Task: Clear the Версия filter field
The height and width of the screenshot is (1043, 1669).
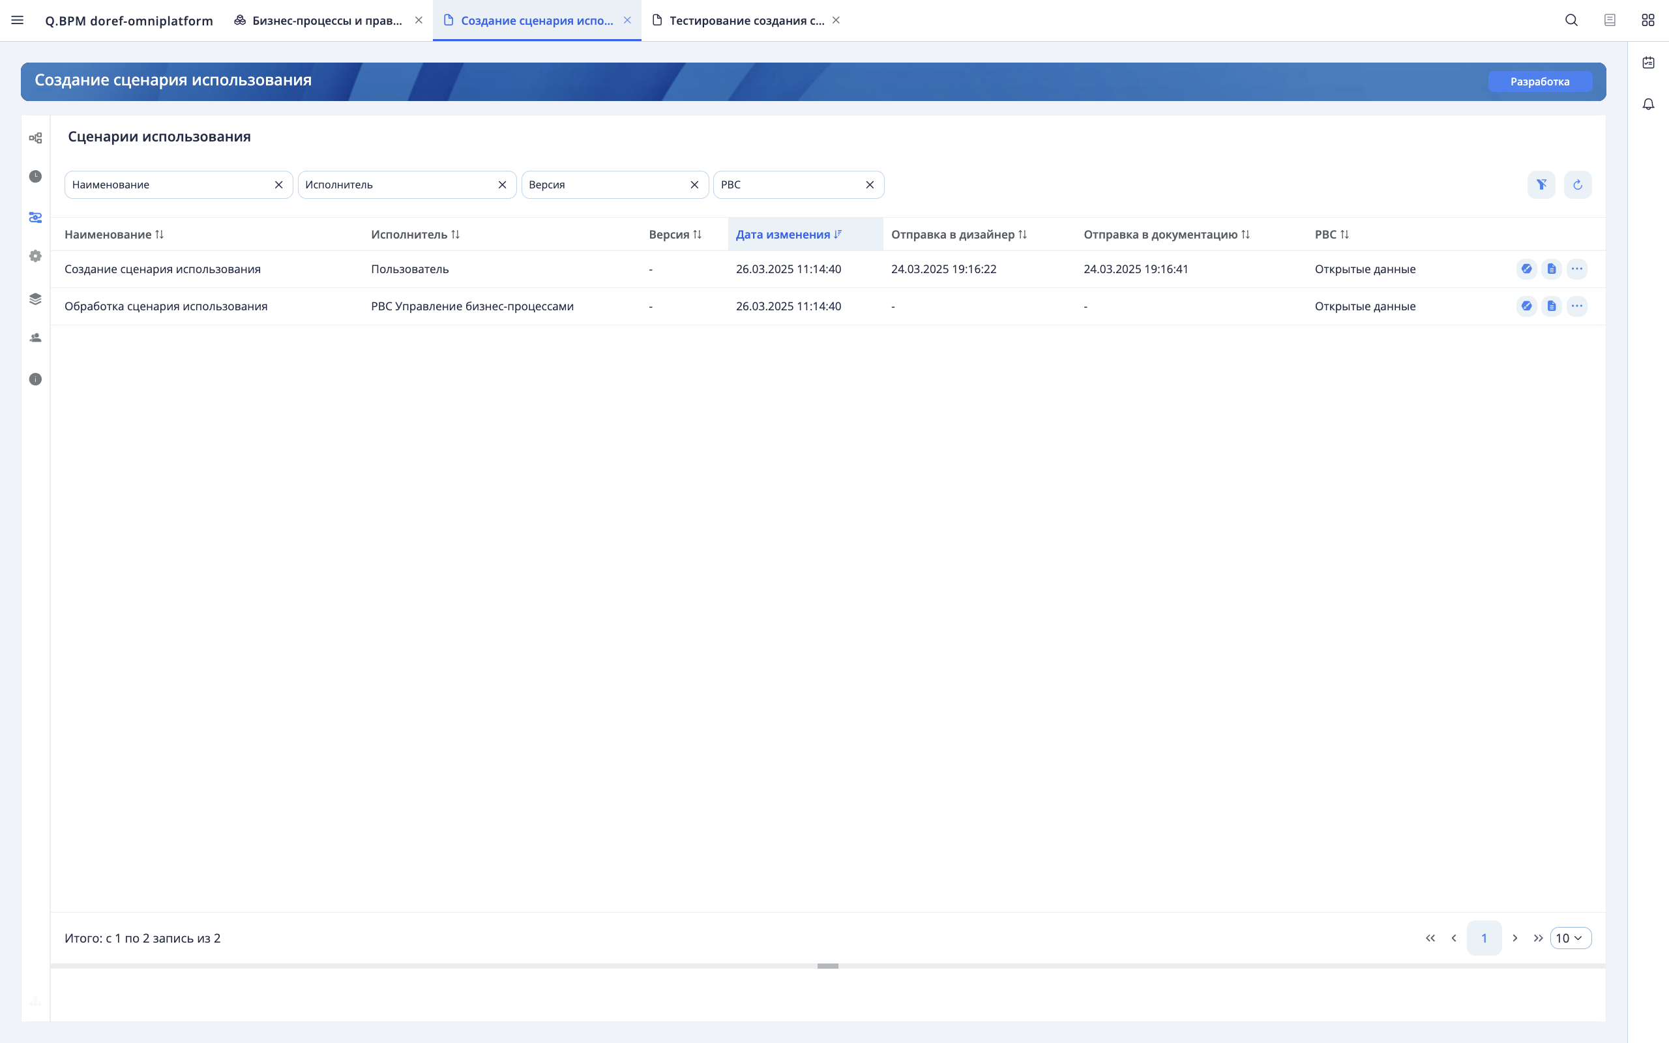Action: (694, 185)
